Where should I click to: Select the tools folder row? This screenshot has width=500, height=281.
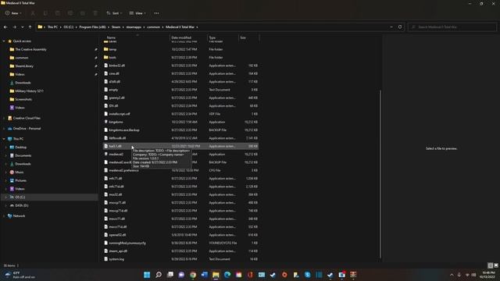[180, 57]
